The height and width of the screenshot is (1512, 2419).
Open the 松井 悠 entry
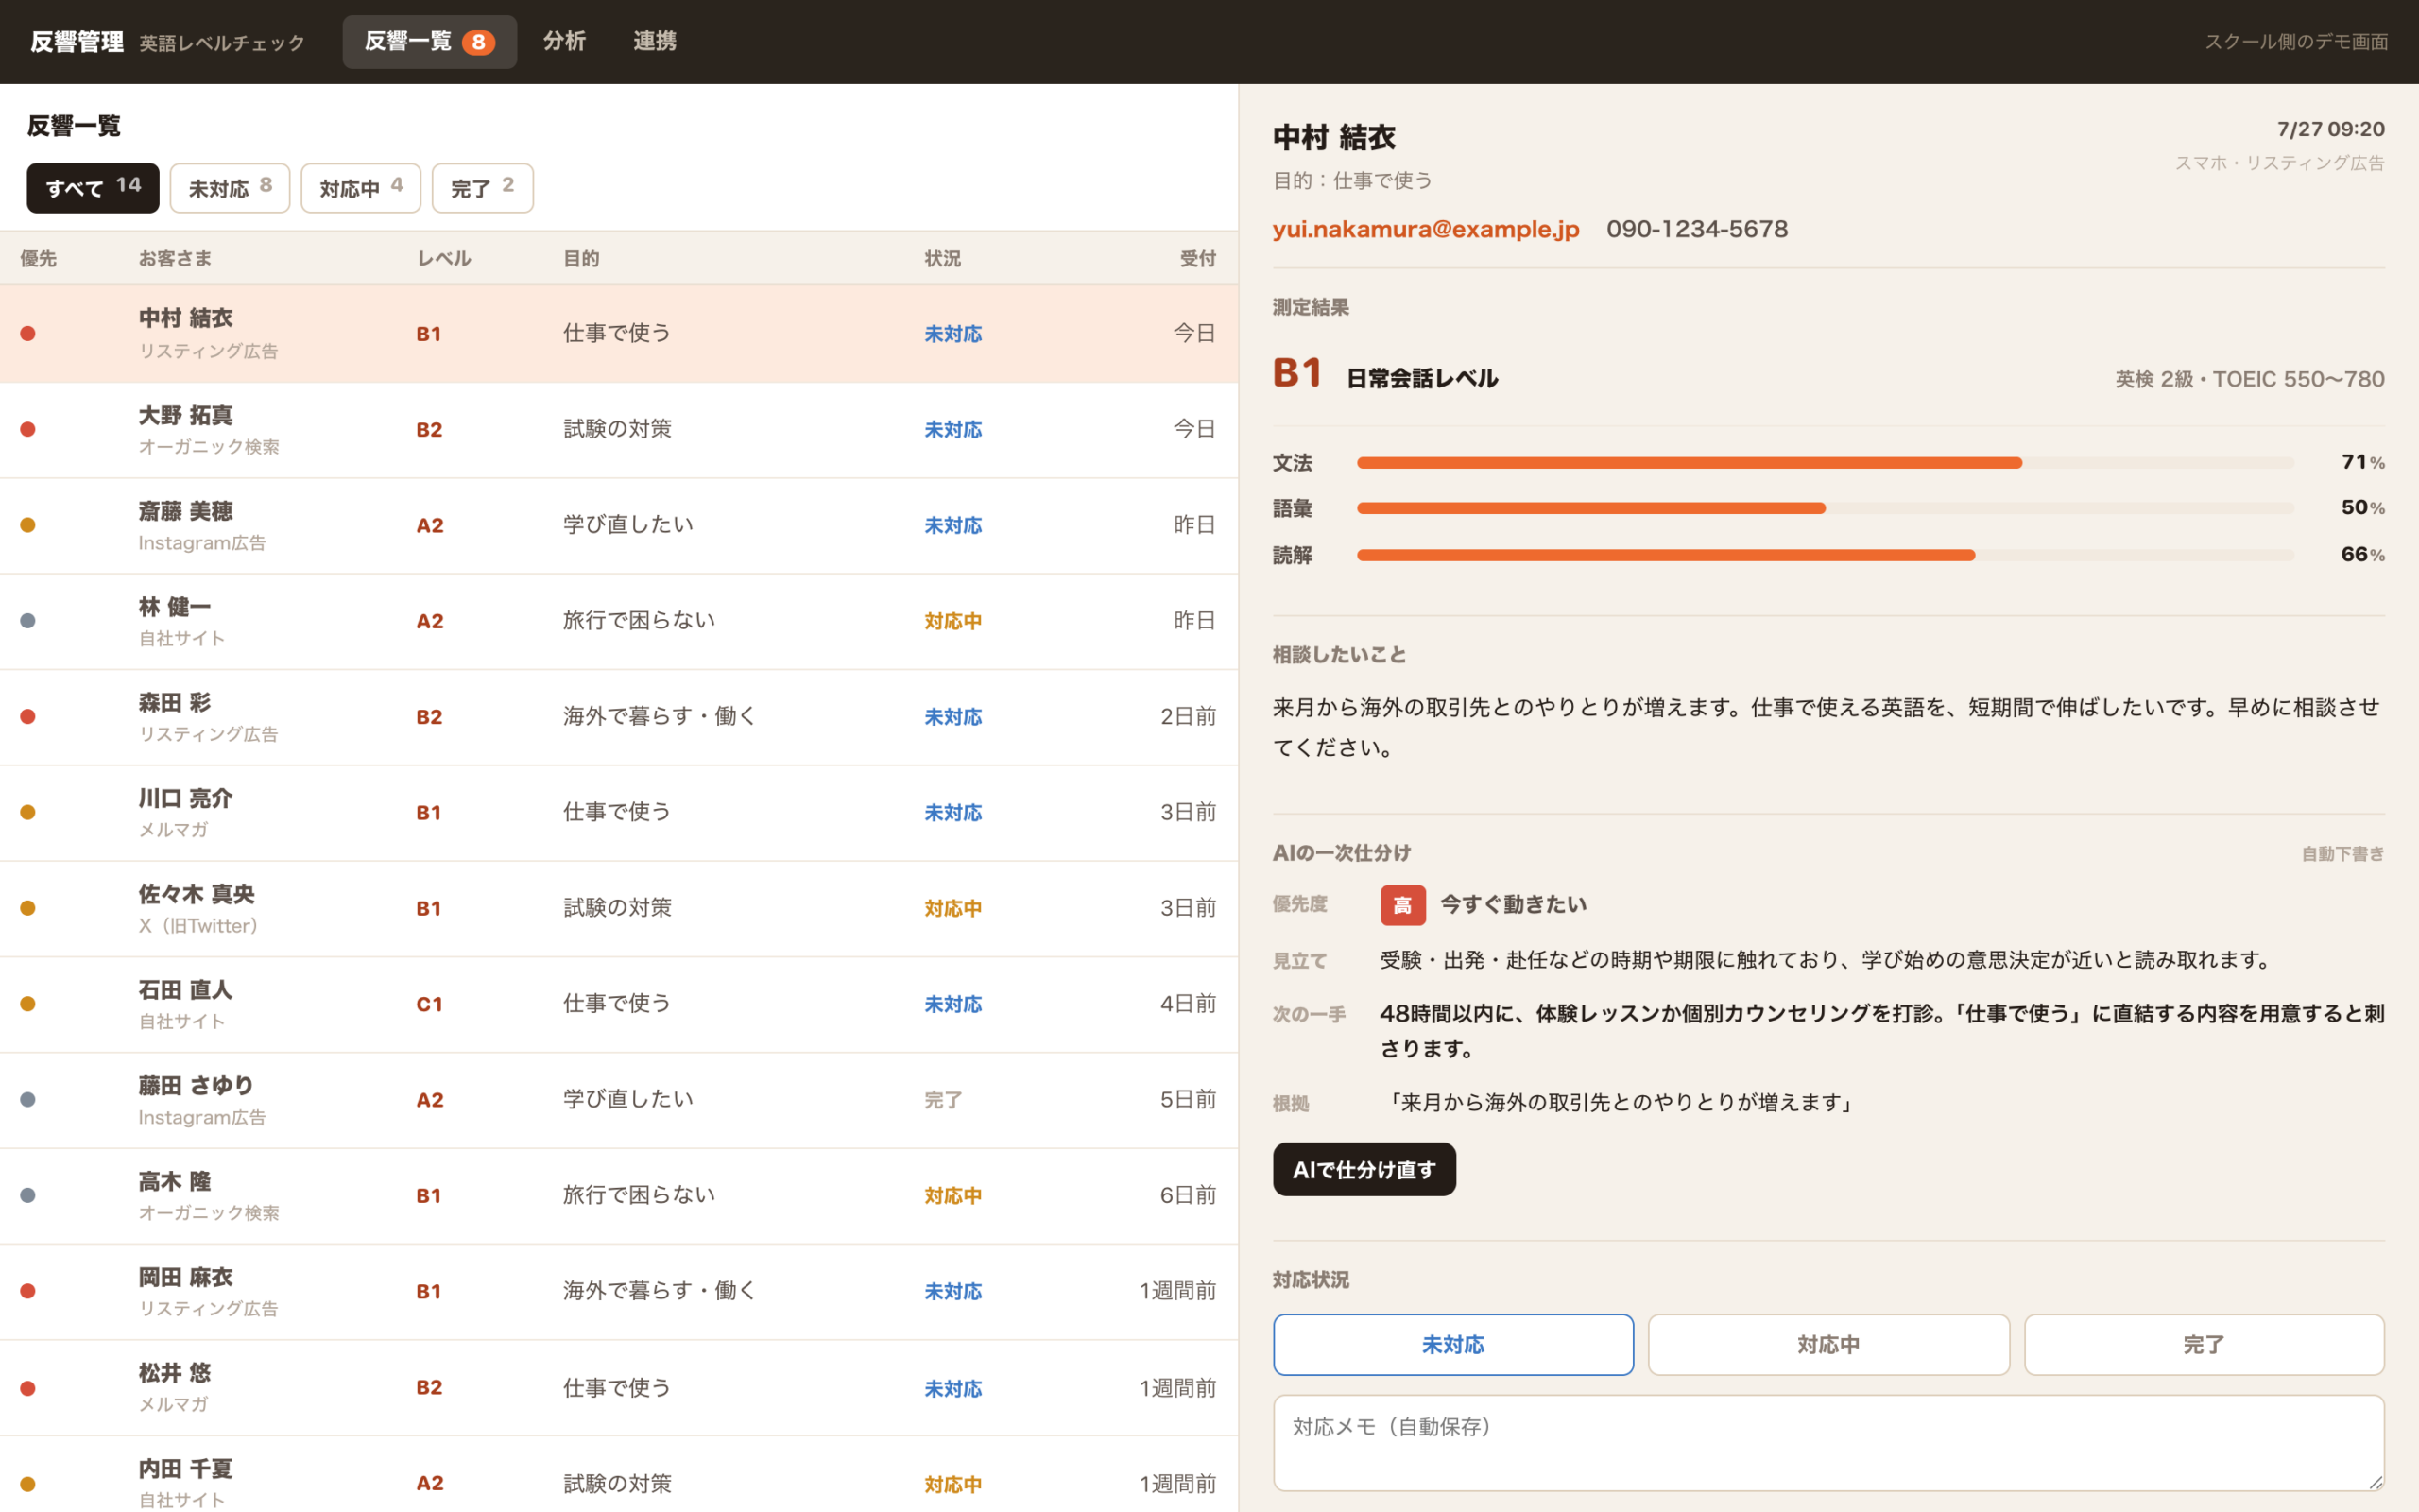tap(619, 1388)
